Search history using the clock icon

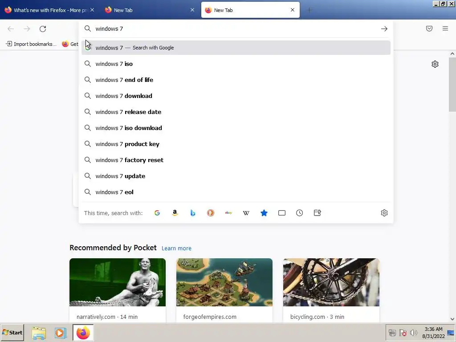[300, 213]
